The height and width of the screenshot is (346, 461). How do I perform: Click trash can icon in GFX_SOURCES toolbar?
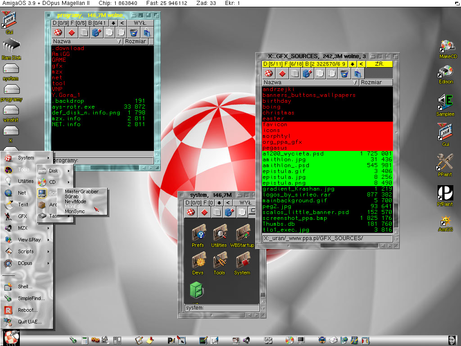point(344,73)
